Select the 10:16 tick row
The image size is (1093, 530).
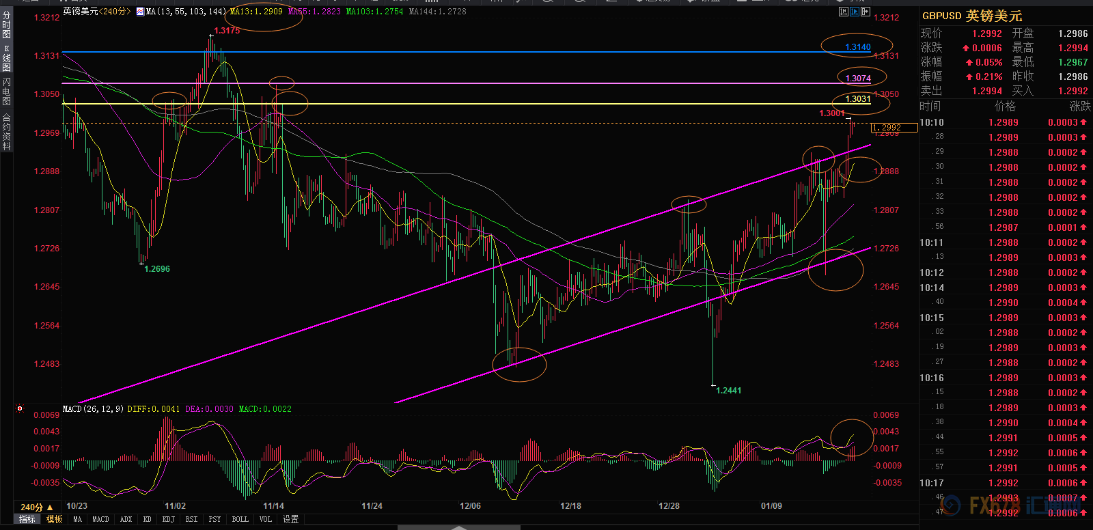pos(1006,378)
